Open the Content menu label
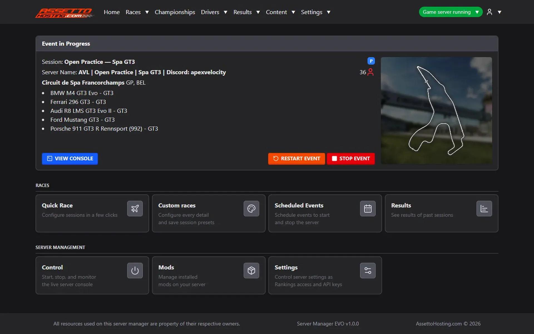The height and width of the screenshot is (334, 534). [276, 12]
